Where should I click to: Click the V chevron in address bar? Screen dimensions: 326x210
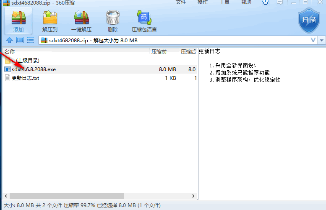[313, 40]
